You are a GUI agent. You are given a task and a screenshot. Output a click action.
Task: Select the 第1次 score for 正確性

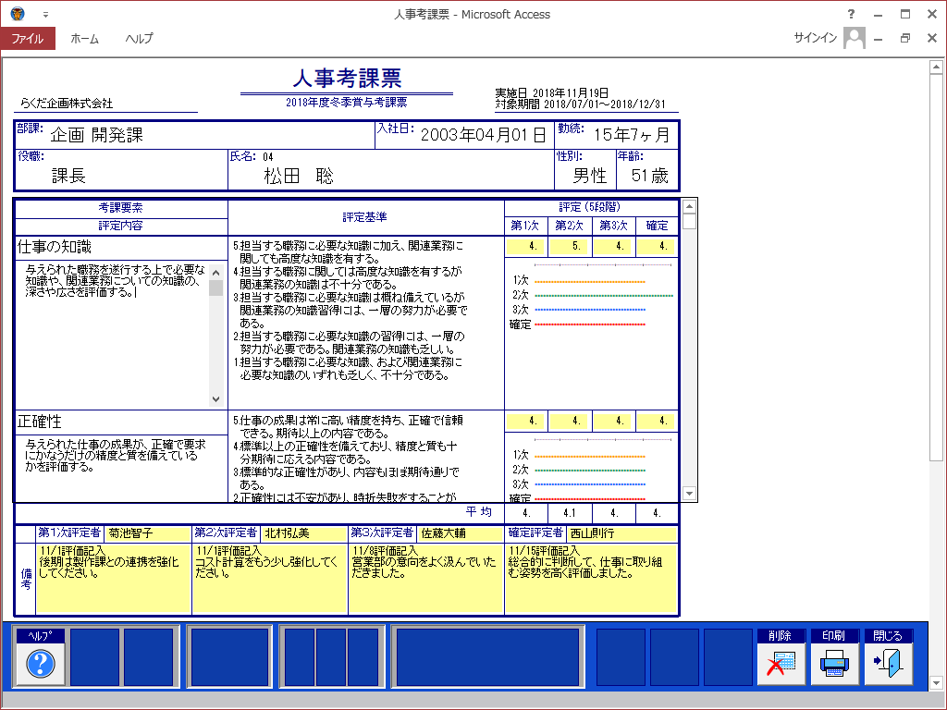point(526,421)
